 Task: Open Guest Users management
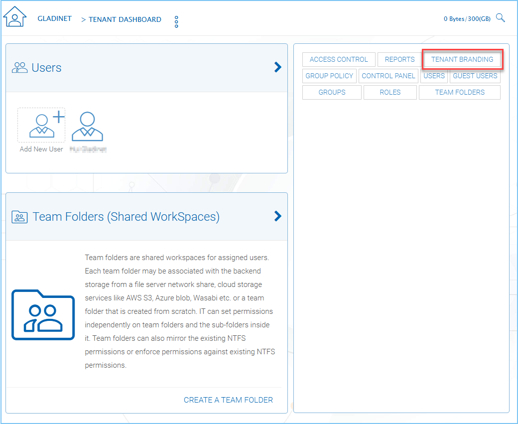pos(475,76)
